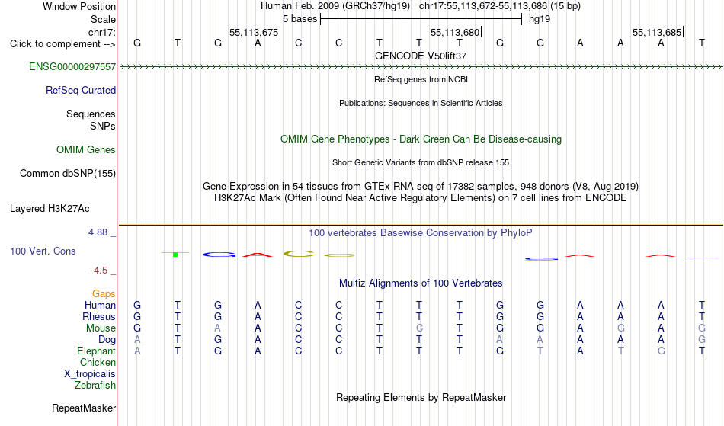Viewport: 724px width, 426px height.
Task: Click 'Multiz Alignments of 100 Vertebrates' title
Action: coord(421,283)
